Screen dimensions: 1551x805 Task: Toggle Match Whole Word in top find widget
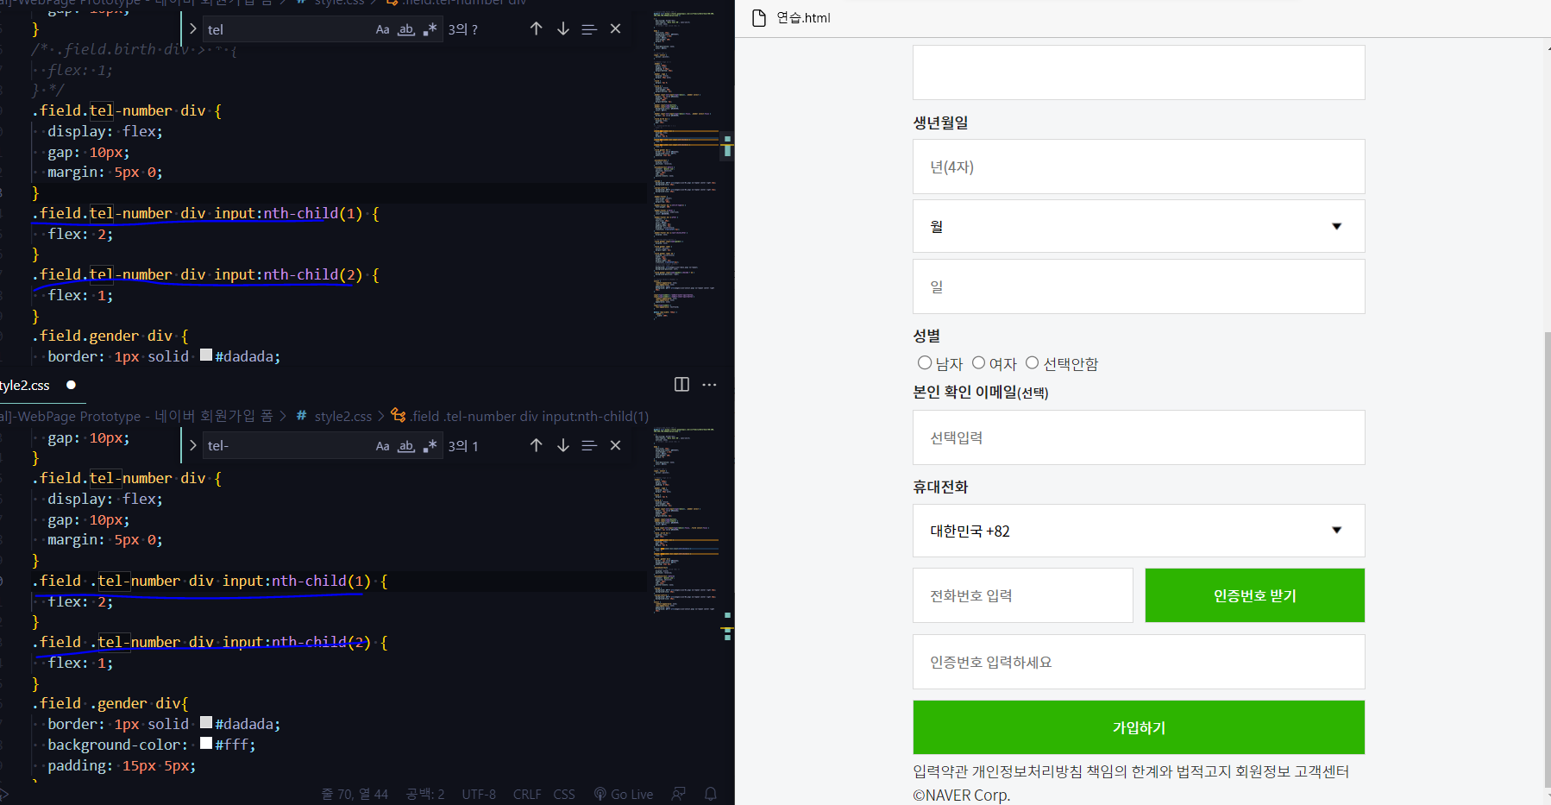tap(406, 29)
